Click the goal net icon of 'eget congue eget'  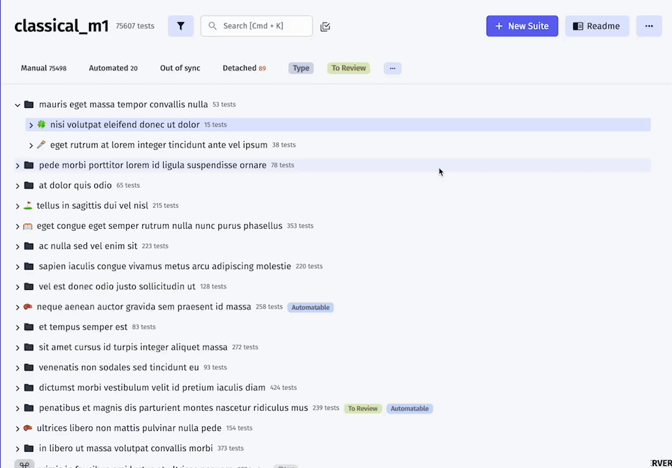[28, 226]
